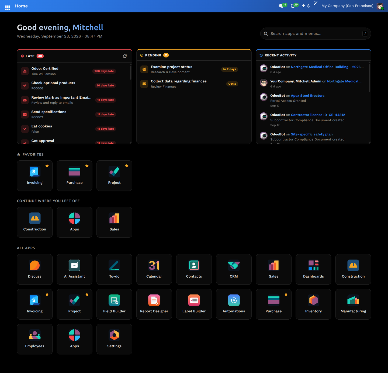Screen dimensions: 388x373
Task: Open the Discuss app
Action: 35,269
